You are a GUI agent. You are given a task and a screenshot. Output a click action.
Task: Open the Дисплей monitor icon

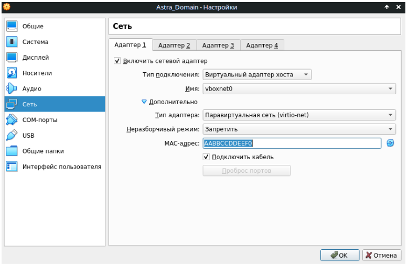12,58
